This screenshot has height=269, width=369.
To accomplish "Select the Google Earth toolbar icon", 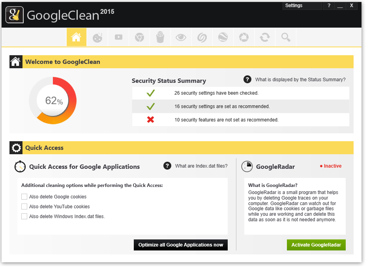I will tap(223, 37).
